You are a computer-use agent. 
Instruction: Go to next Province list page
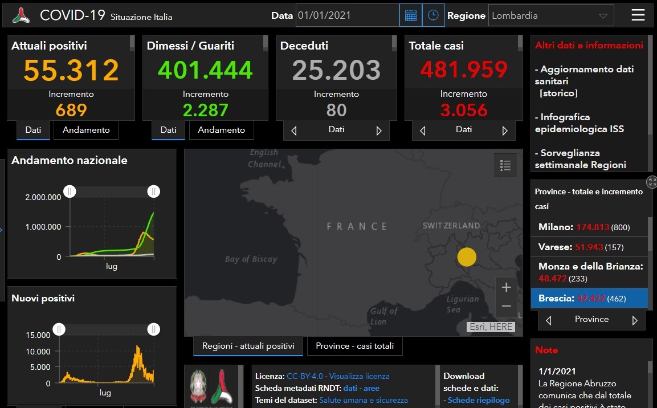click(635, 320)
